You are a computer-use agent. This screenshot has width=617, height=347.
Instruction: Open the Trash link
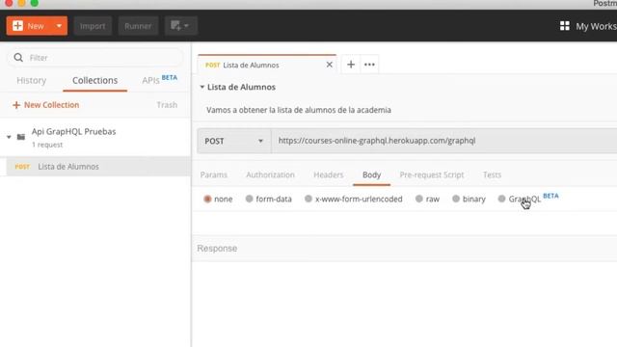pos(167,105)
